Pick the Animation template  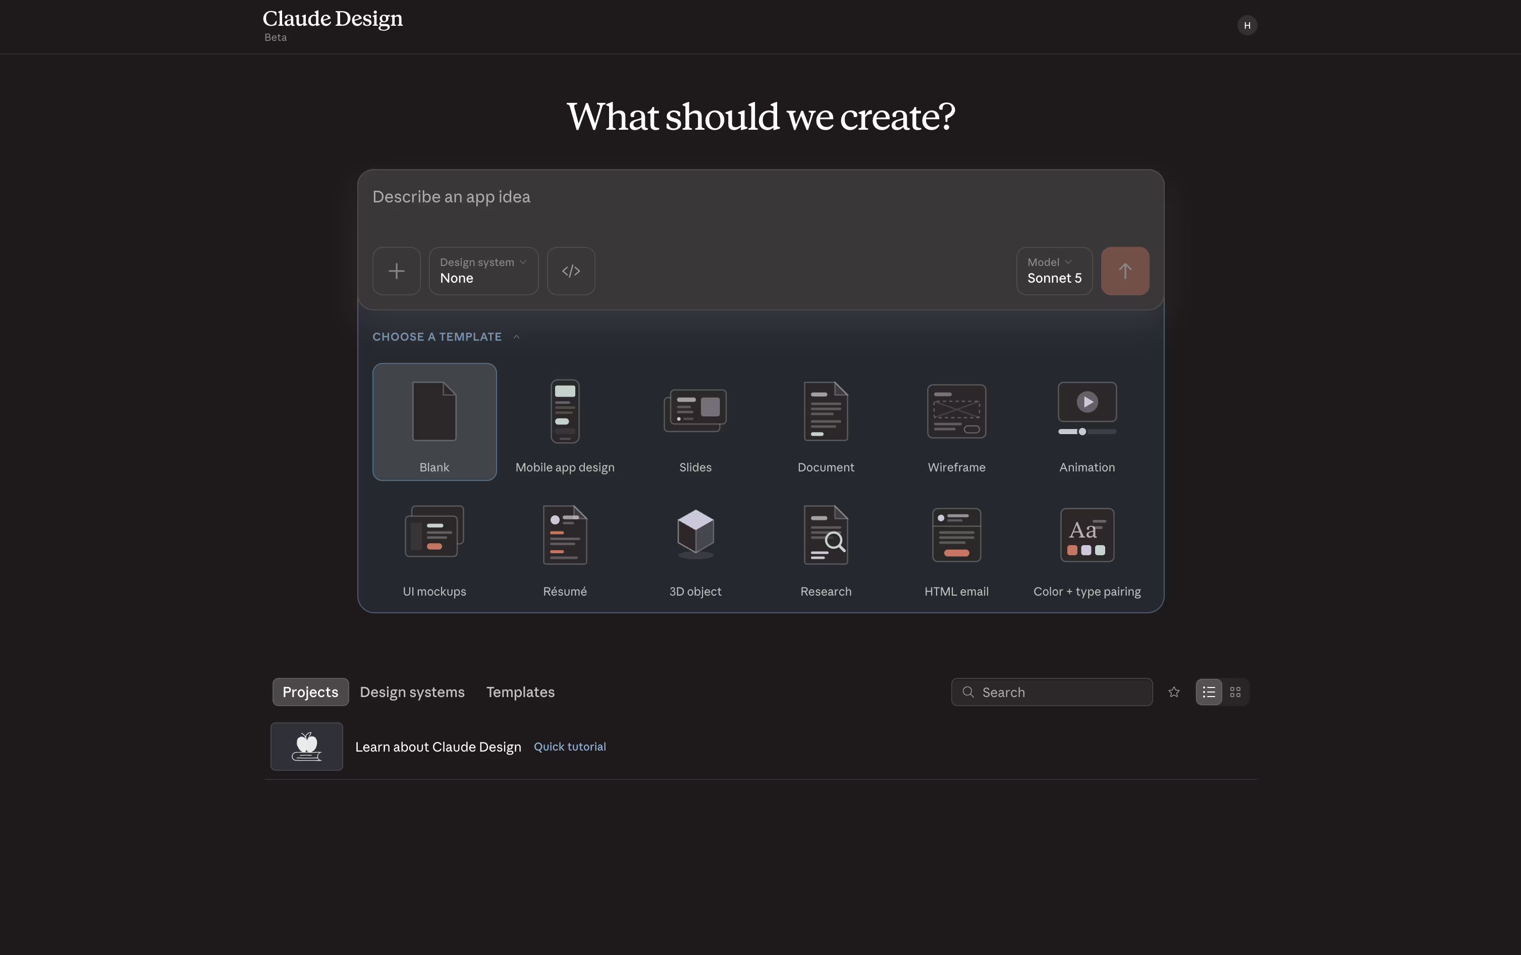tap(1087, 422)
